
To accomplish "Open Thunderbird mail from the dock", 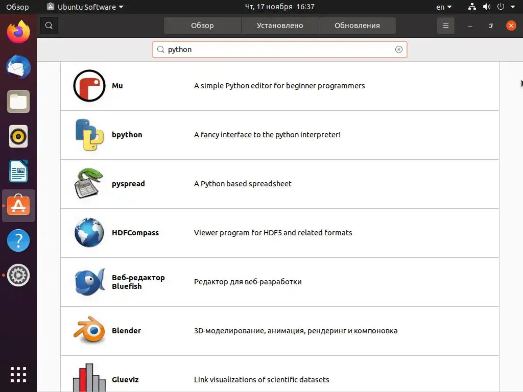I will [18, 67].
